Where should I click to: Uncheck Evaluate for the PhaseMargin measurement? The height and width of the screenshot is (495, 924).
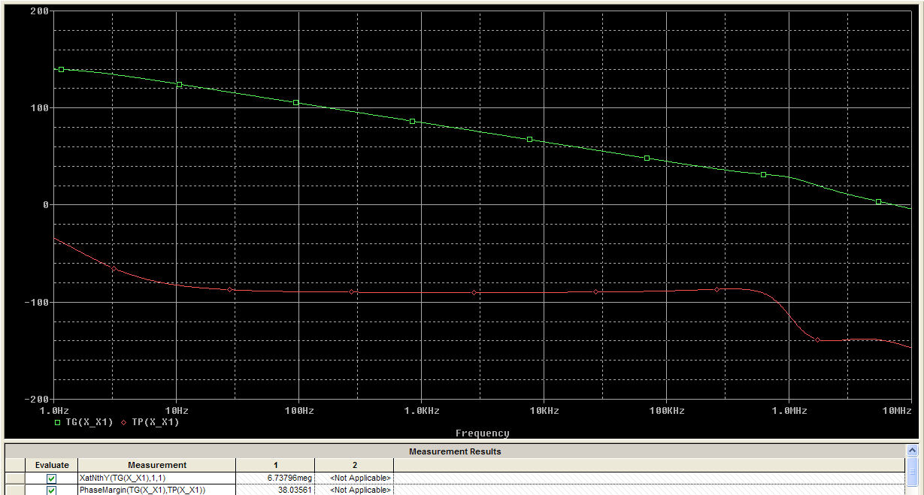(x=51, y=490)
